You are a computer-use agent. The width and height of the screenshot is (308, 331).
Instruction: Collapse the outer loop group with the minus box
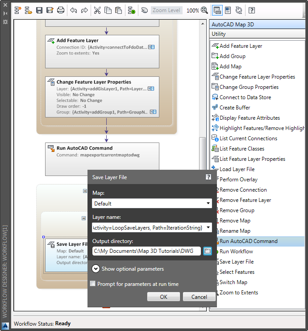(85, 191)
